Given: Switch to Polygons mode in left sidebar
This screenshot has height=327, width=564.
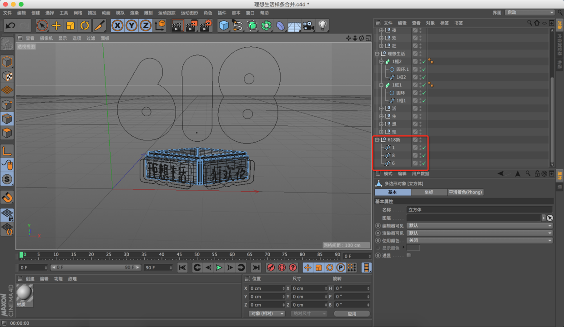Looking at the screenshot, I should click(7, 133).
